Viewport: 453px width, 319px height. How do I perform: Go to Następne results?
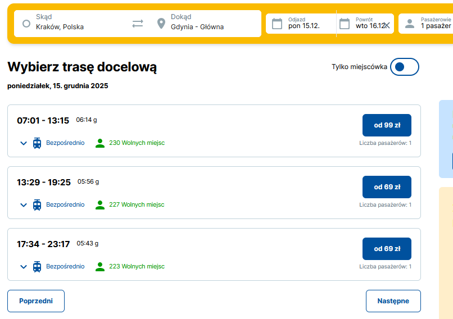click(393, 301)
